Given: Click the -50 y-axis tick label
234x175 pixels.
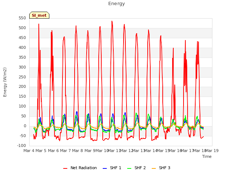Looking at the screenshot, I should click(x=22, y=136).
